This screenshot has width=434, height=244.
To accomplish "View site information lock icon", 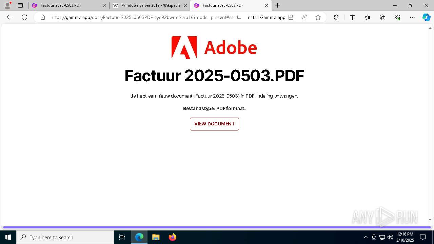I will click(x=43, y=17).
